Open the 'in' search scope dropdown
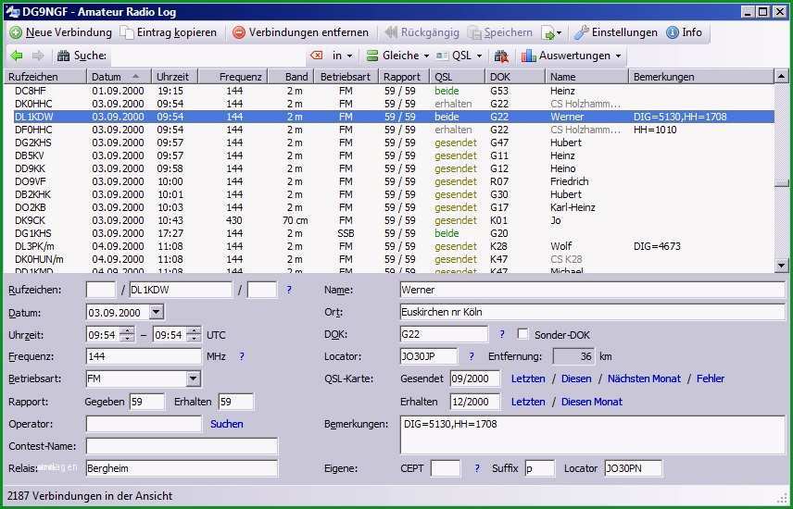The image size is (793, 509). point(342,56)
